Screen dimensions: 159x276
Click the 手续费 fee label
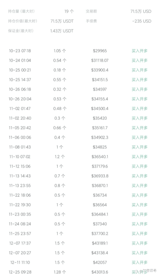click(91, 21)
